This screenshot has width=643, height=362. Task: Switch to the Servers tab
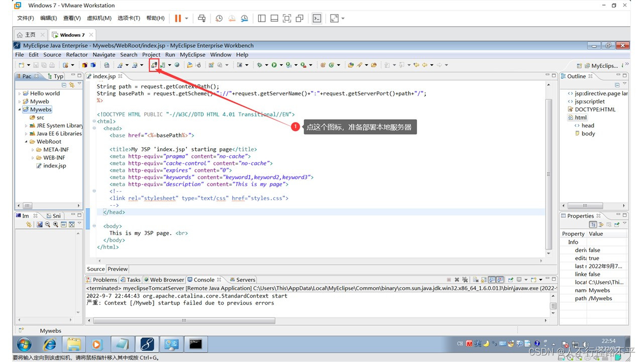pyautogui.click(x=242, y=280)
